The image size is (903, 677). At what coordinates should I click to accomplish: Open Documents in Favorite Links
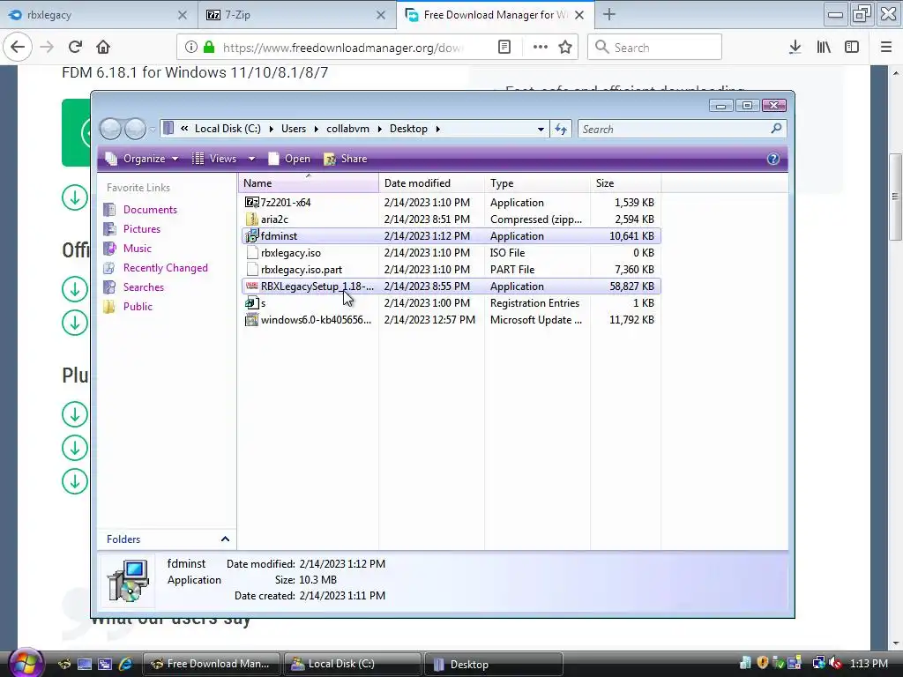point(150,210)
